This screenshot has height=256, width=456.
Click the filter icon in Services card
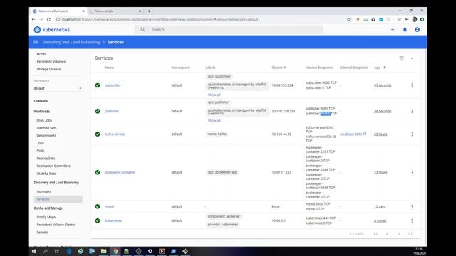point(401,58)
